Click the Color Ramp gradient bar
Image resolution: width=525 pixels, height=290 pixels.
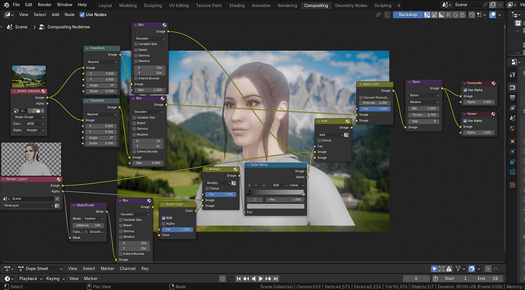pyautogui.click(x=275, y=192)
